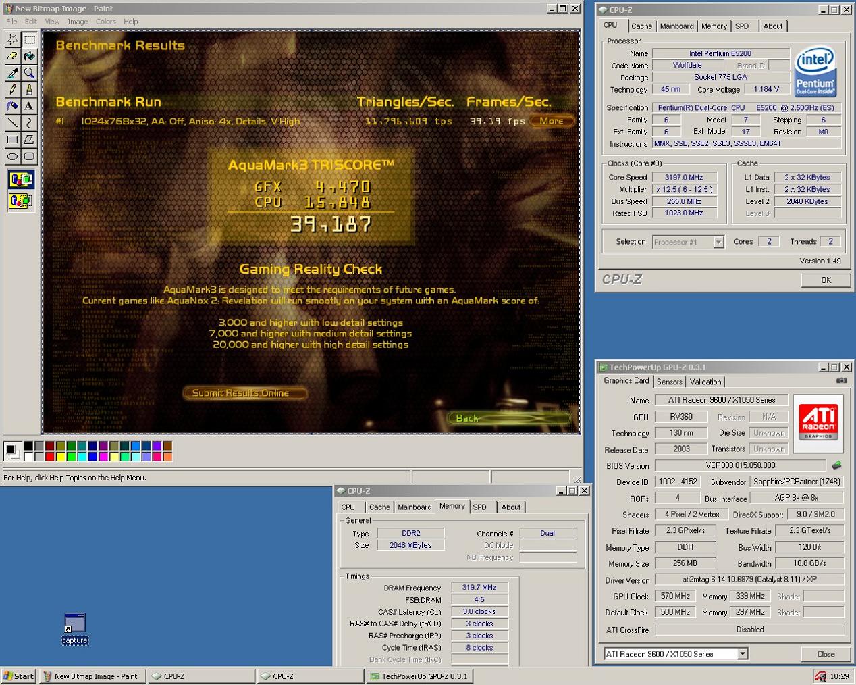The height and width of the screenshot is (685, 856).
Task: Click the ATI system tray icon
Action: point(820,676)
